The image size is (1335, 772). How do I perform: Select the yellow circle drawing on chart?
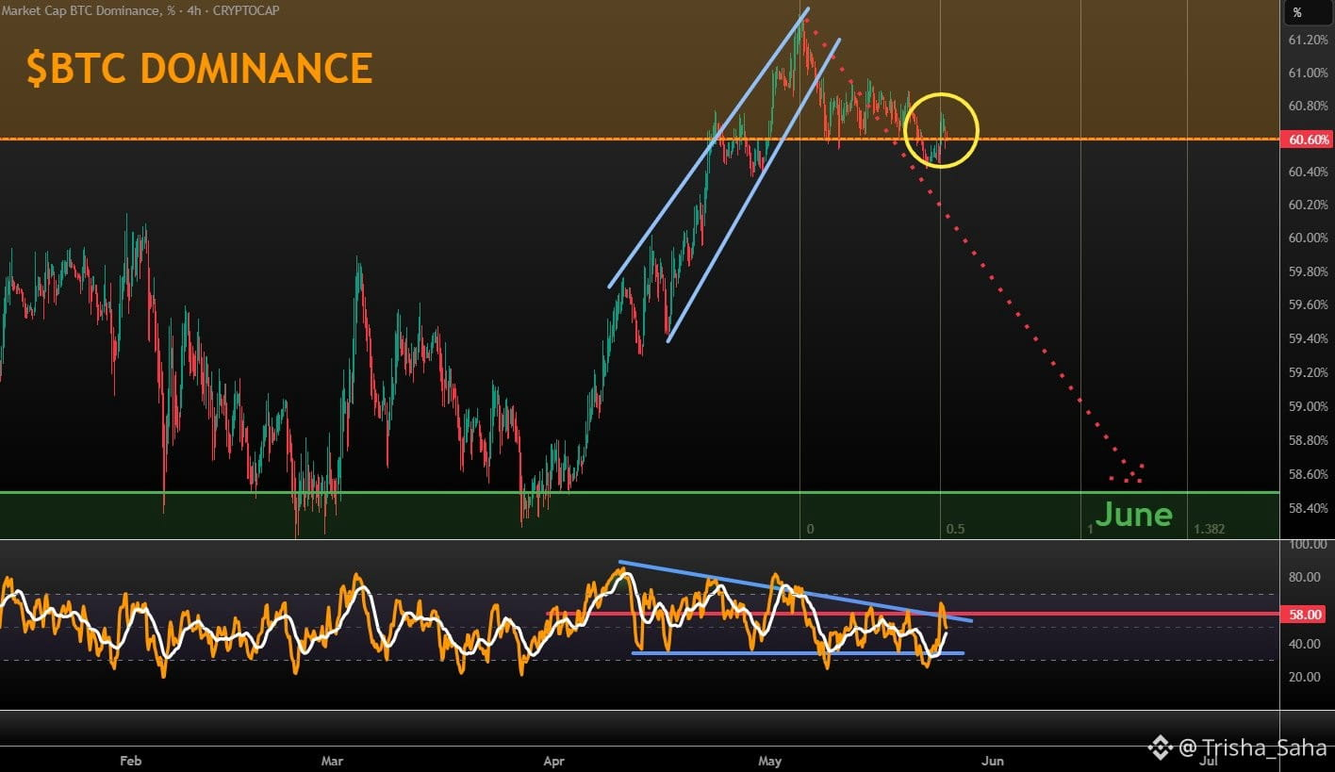(941, 130)
